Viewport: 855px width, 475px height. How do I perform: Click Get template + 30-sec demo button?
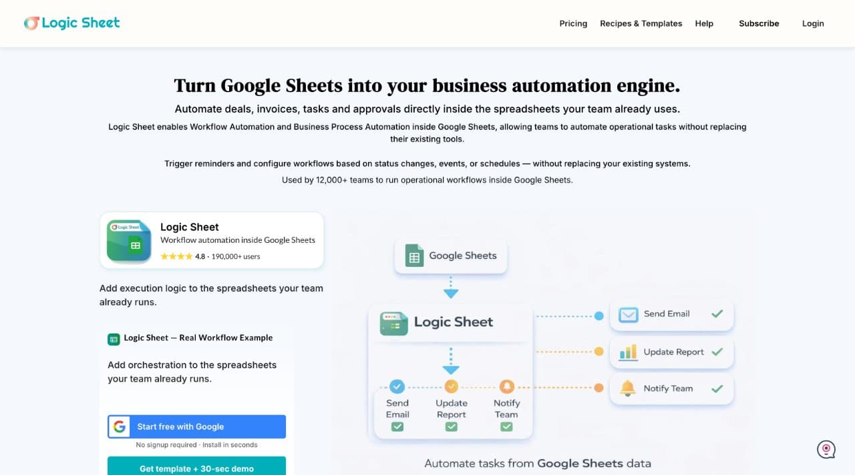[x=196, y=466]
